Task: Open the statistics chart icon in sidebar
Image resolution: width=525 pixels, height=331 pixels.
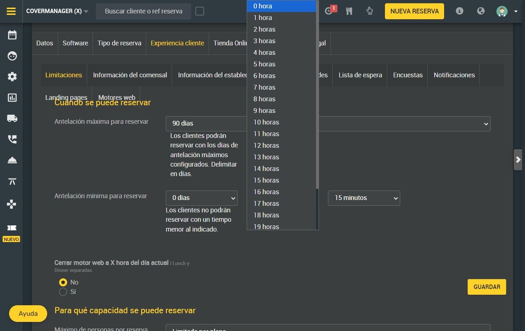Action: (12, 98)
